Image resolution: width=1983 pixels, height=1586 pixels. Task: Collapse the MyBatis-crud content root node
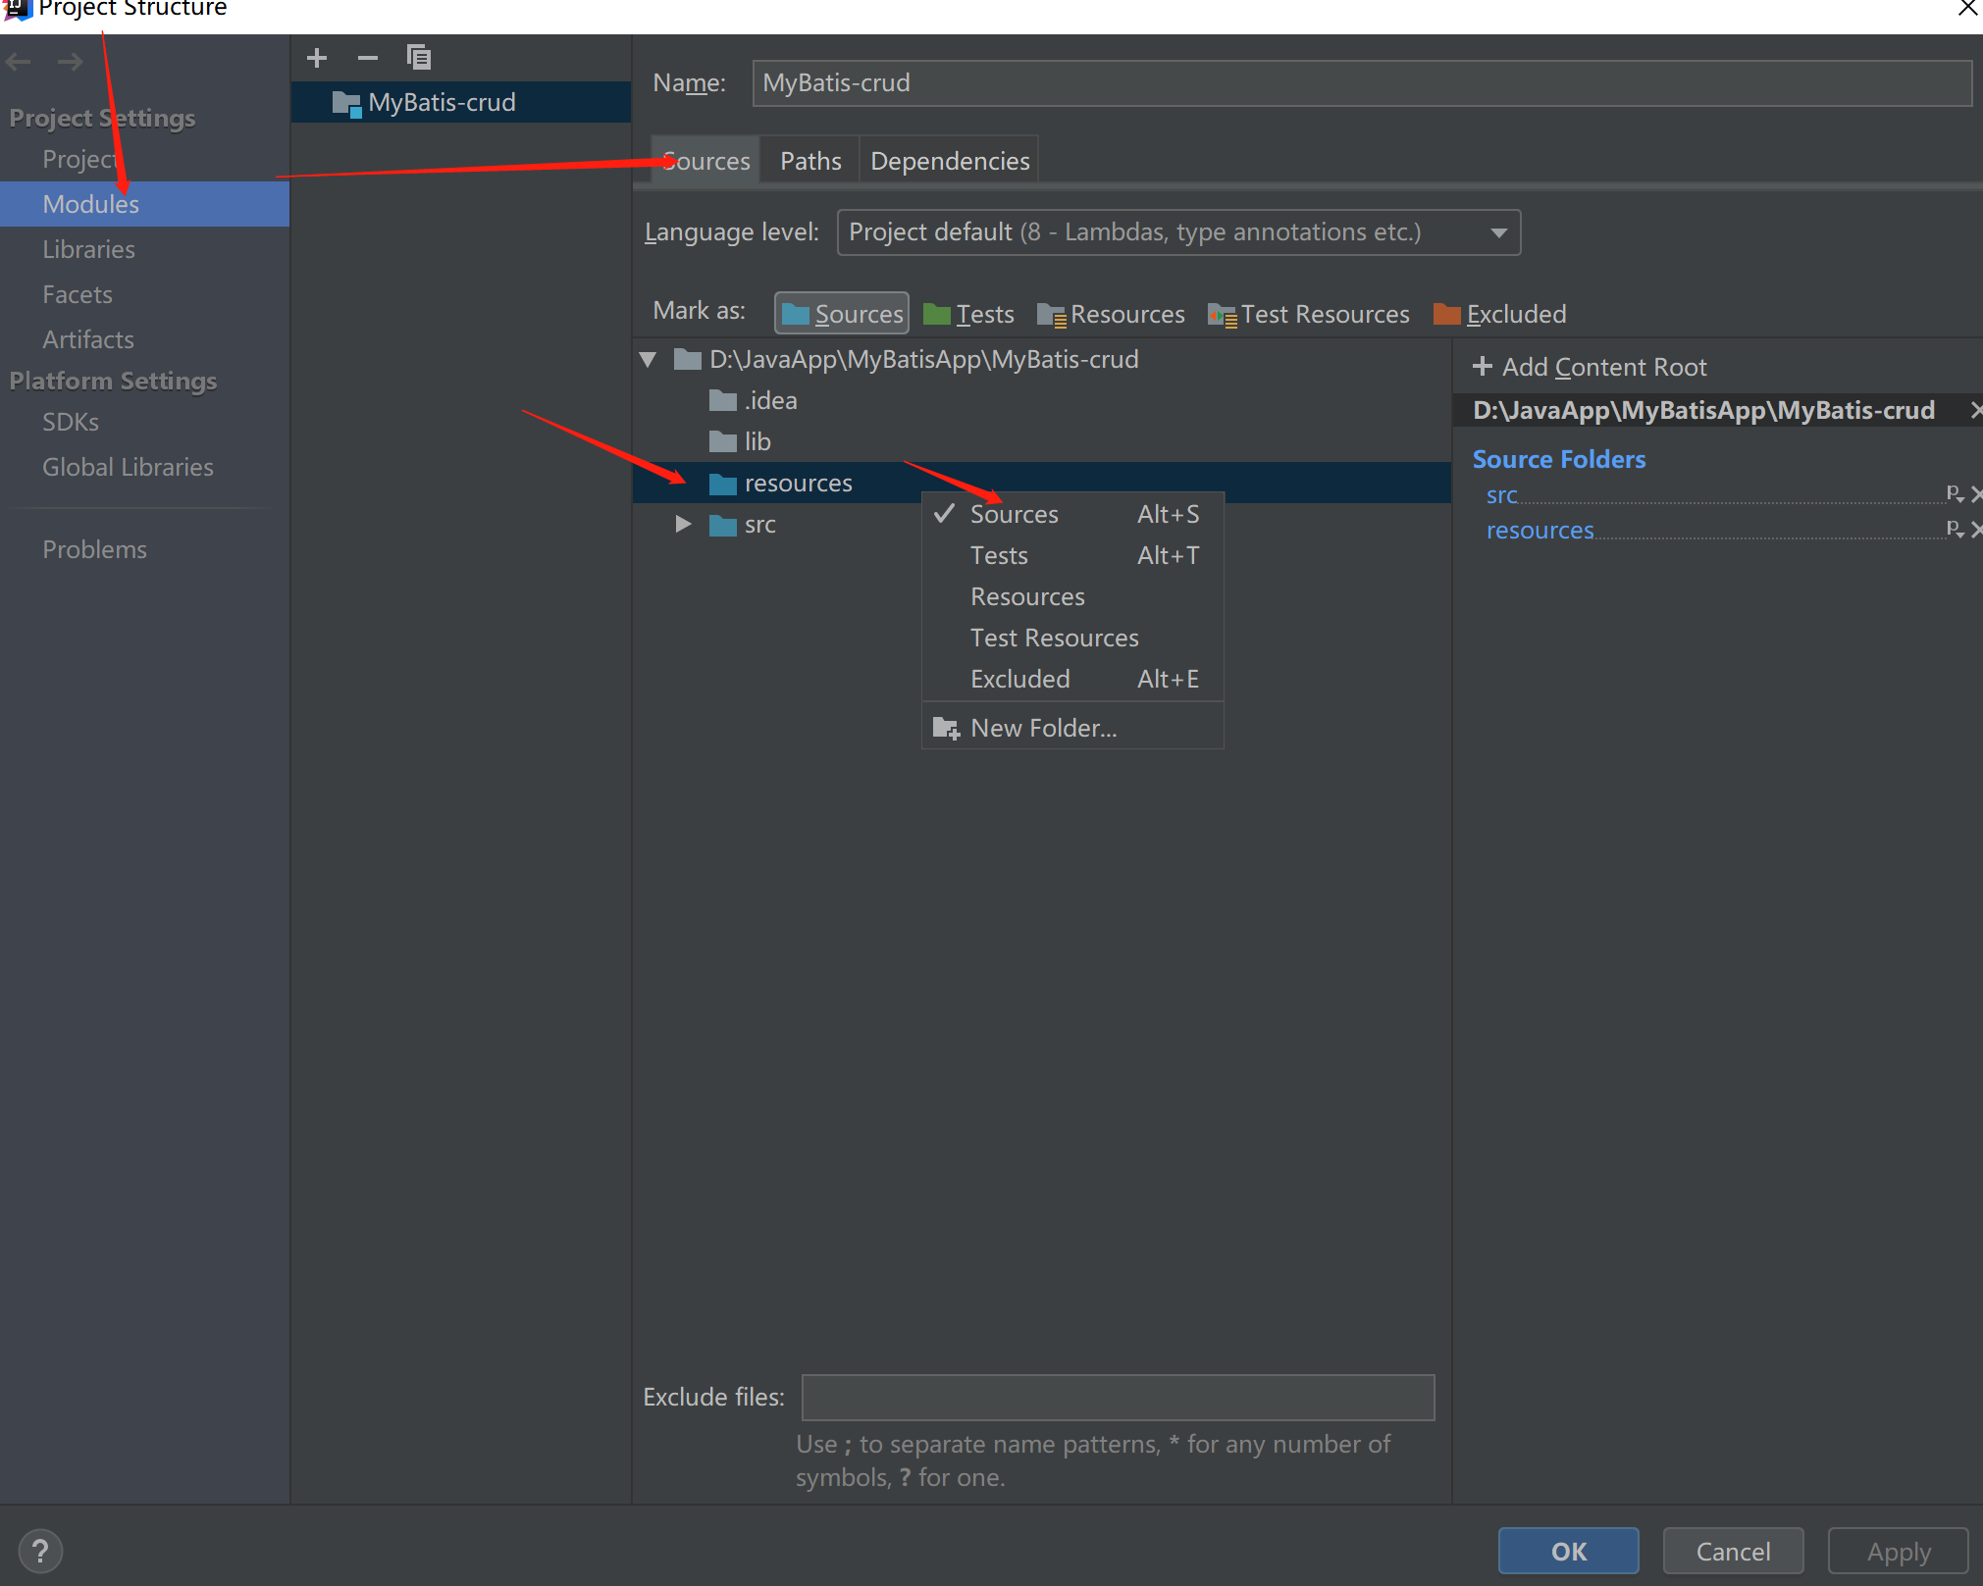click(648, 359)
